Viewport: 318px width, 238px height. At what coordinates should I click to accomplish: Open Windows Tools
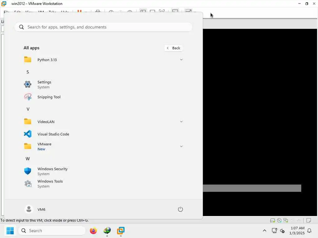[103, 183]
